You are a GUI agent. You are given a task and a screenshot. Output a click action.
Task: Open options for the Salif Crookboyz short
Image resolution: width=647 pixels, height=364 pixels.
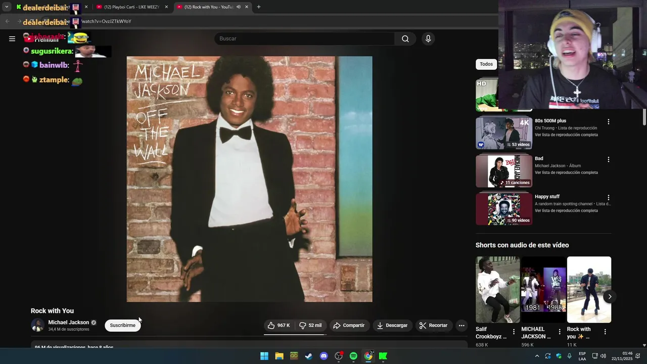pos(514,332)
